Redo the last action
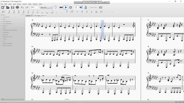The height and width of the screenshot is (103, 184). (27, 7)
